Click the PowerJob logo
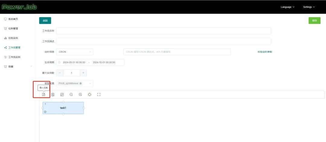The height and width of the screenshot is (142, 326). pos(19,7)
